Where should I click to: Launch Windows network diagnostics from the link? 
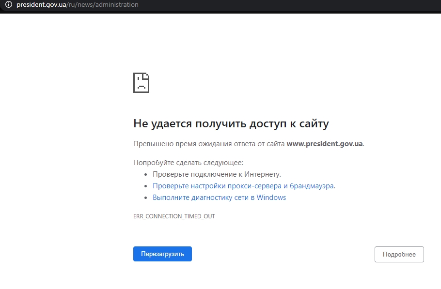point(219,197)
